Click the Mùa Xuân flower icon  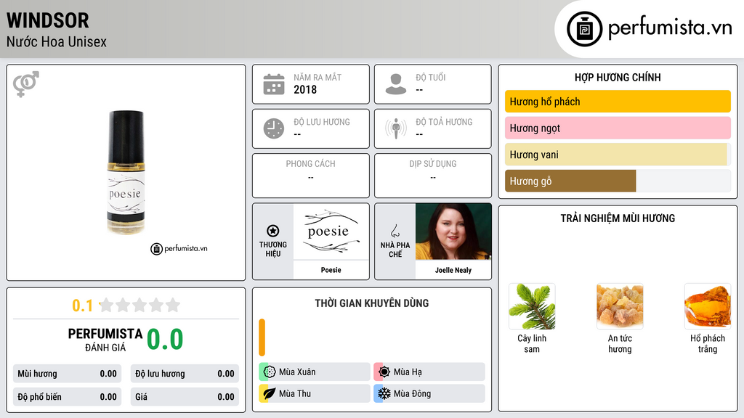coord(270,372)
